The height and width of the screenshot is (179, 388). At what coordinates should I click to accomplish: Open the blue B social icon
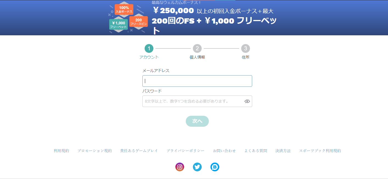(x=215, y=167)
